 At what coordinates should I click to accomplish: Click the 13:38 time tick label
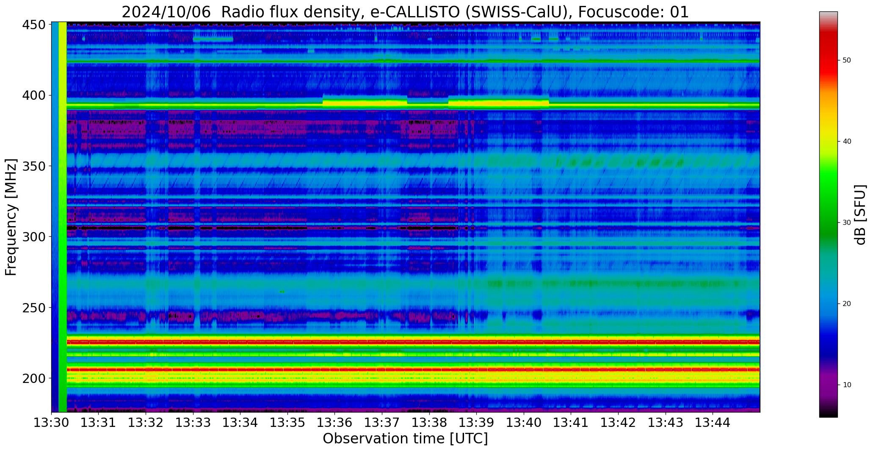tap(429, 422)
